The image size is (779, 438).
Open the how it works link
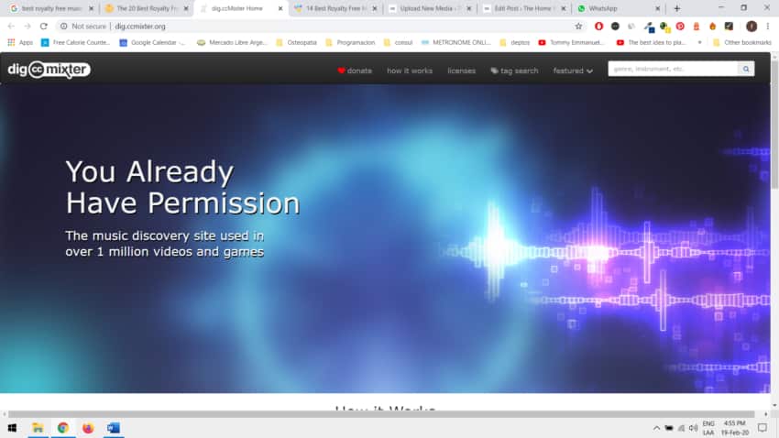tap(410, 71)
